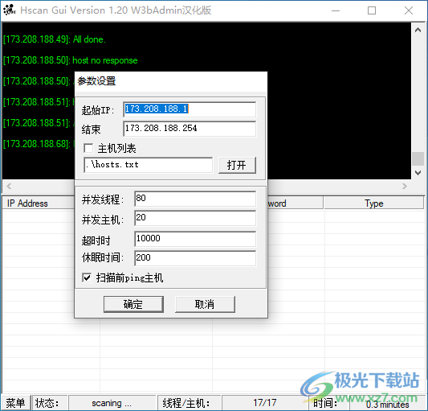Screen dimensions: 428x411
Task: Click the Hscan app icon in title bar
Action: tap(10, 10)
